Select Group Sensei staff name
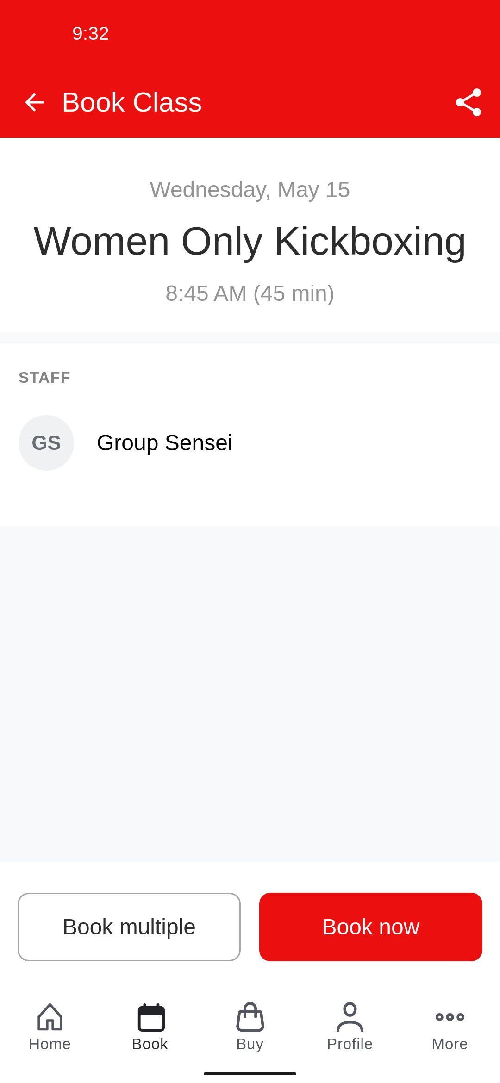Screen dimensions: 500x1083 tap(164, 443)
